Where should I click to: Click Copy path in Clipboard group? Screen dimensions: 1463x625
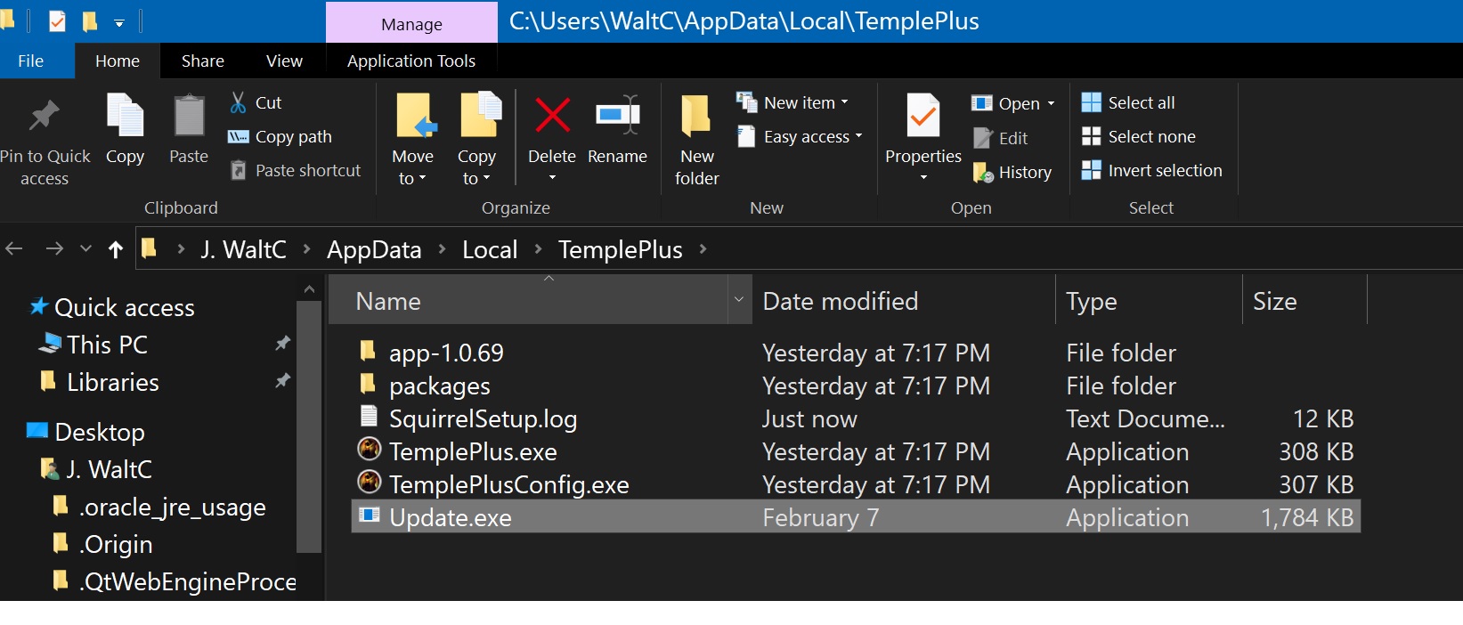click(280, 136)
